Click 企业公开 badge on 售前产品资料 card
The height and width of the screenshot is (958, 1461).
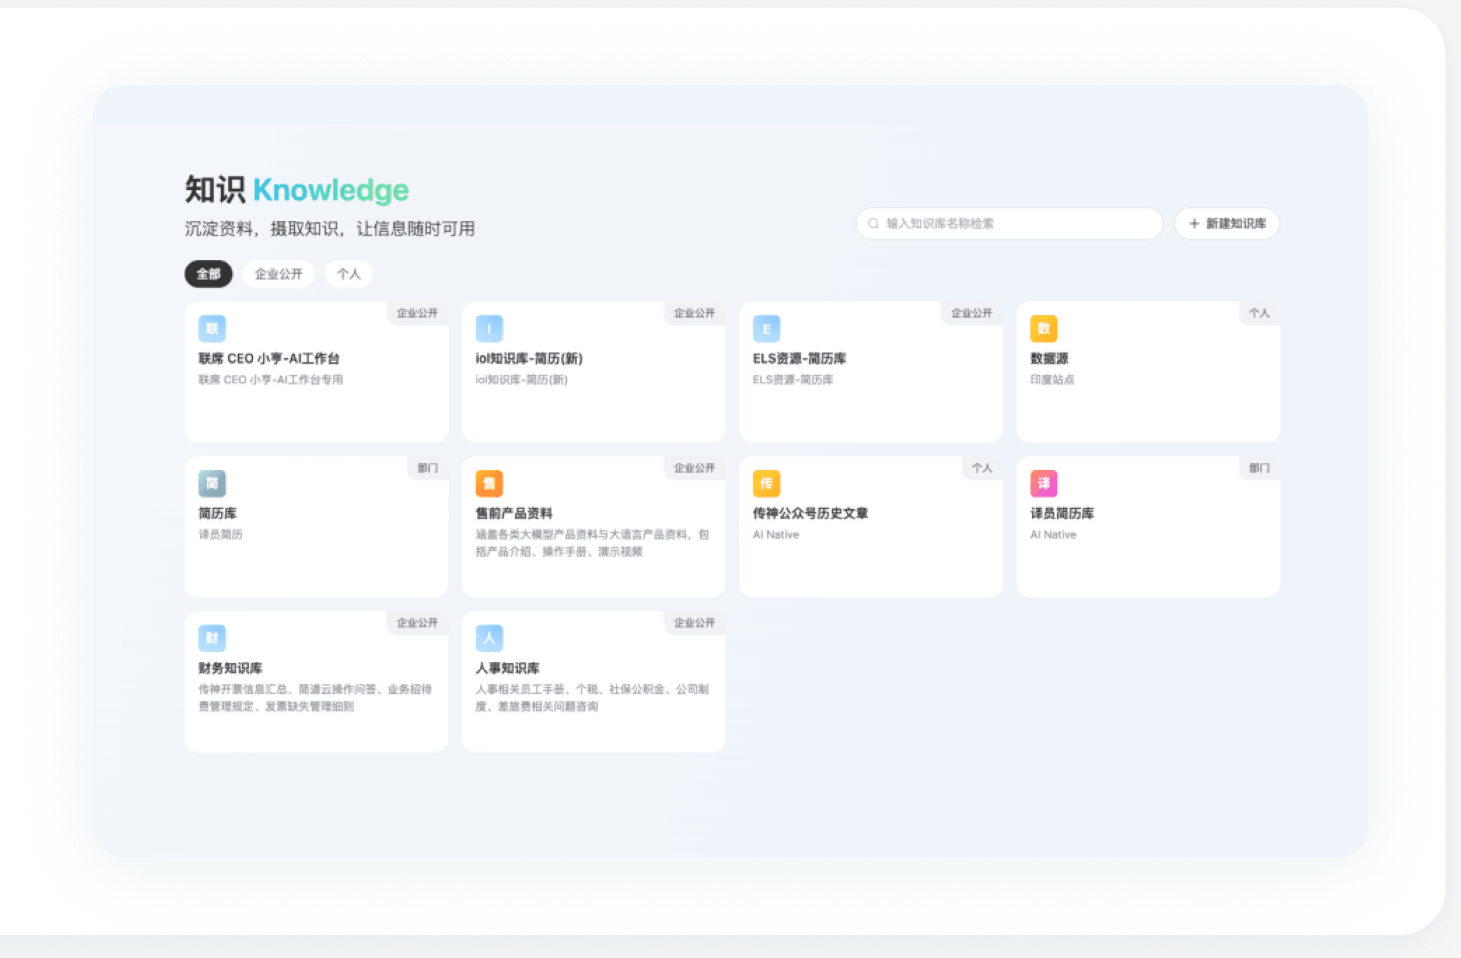pyautogui.click(x=694, y=468)
